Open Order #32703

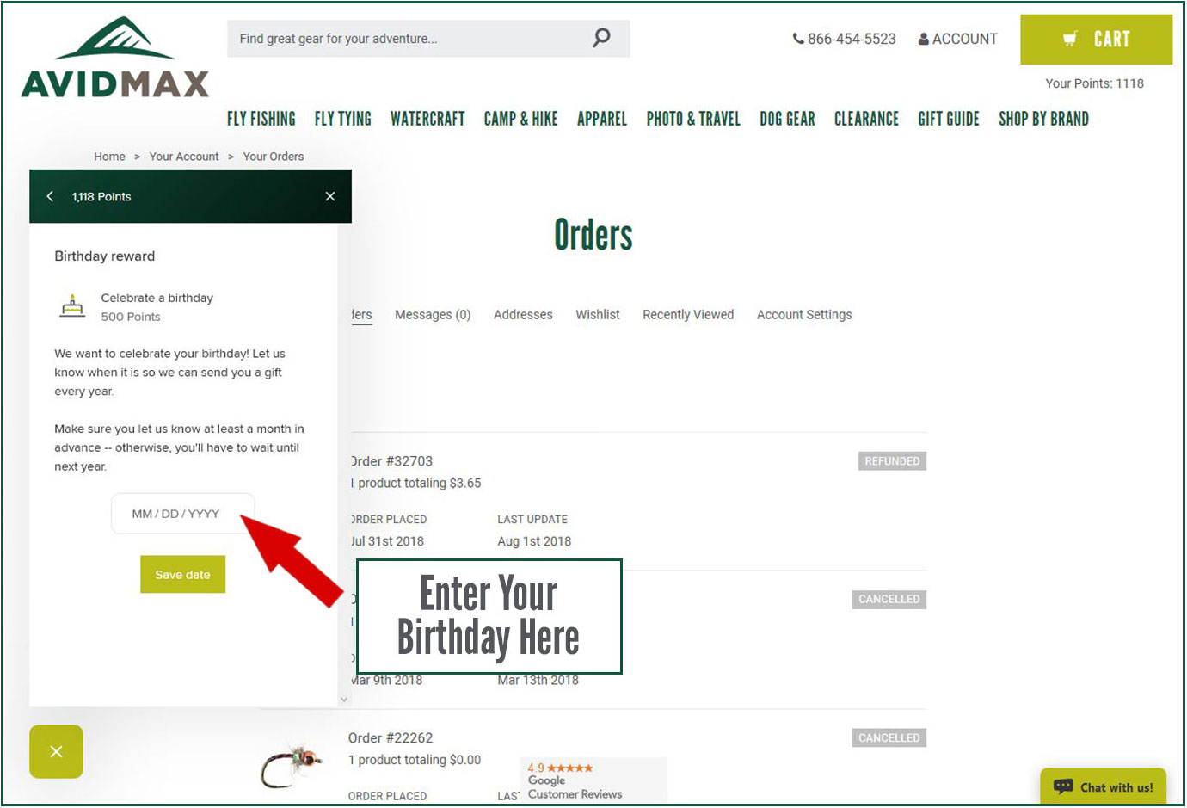tap(391, 461)
